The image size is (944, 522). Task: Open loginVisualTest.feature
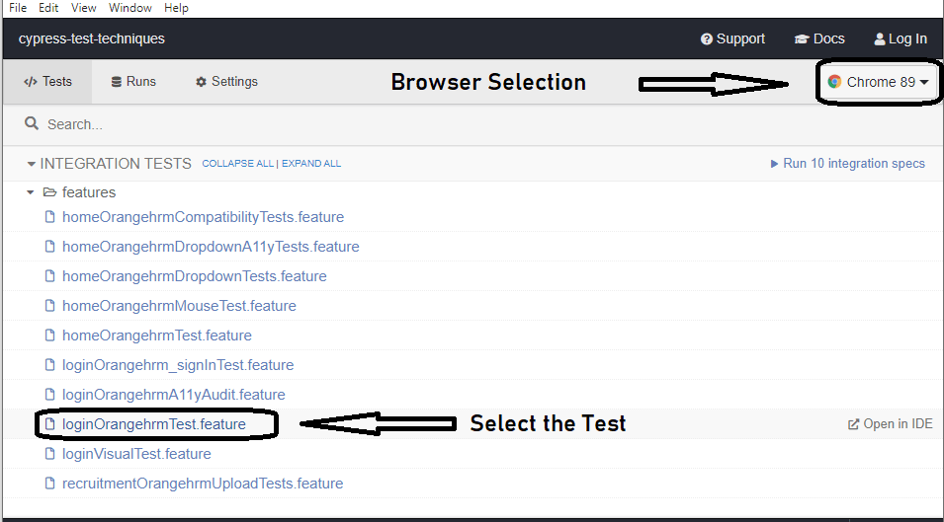136,454
